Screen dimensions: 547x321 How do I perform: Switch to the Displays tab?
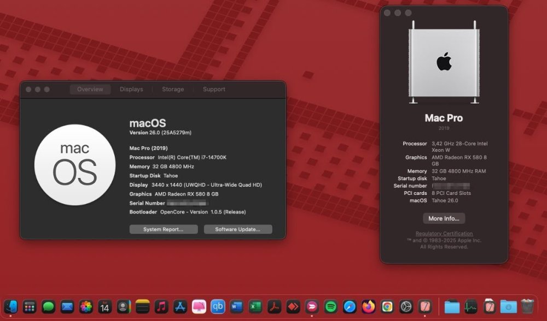coord(131,89)
